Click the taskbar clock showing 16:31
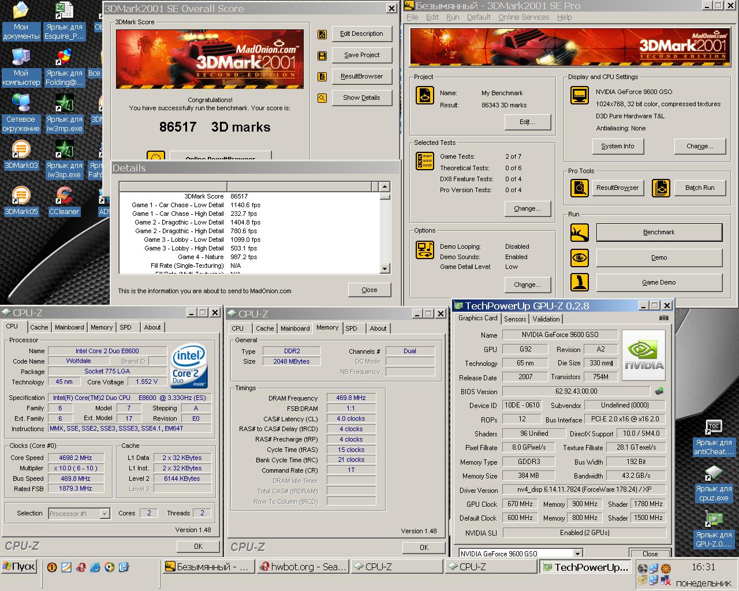The image size is (739, 591). 703,567
